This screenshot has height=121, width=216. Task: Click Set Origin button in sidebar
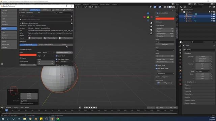(x=165, y=44)
